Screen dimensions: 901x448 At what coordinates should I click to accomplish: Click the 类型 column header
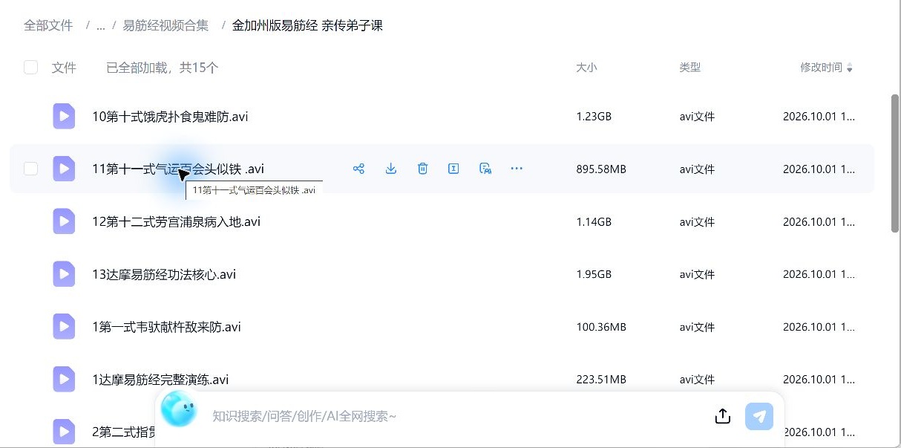coord(689,68)
